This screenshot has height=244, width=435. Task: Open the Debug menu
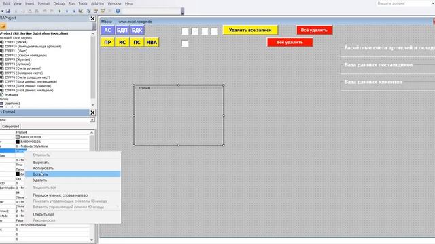point(58,3)
